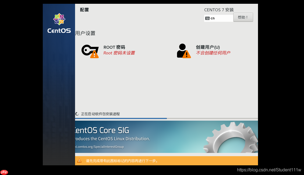Click the warning triangle on the user icon
Image resolution: width=304 pixels, height=175 pixels.
pos(187,55)
